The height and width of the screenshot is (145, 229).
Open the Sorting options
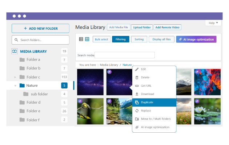click(x=139, y=39)
